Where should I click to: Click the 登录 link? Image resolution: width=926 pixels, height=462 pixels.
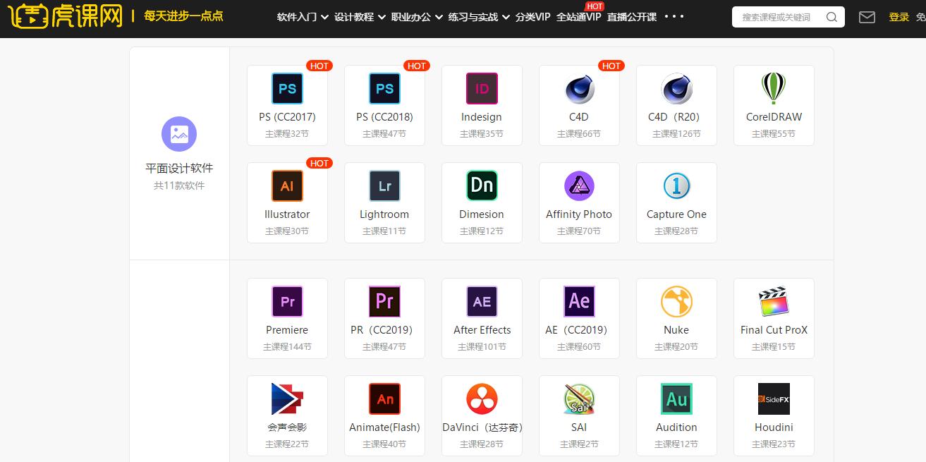click(898, 17)
